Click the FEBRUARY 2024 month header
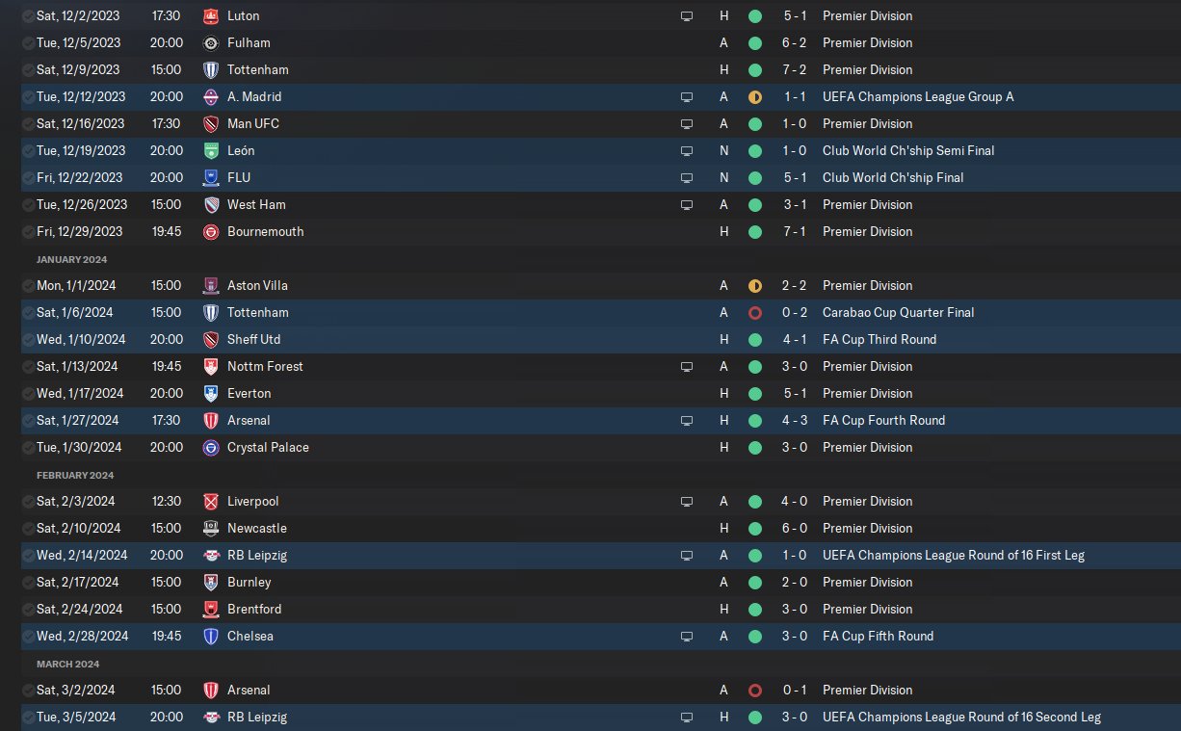The image size is (1181, 731). click(x=75, y=475)
